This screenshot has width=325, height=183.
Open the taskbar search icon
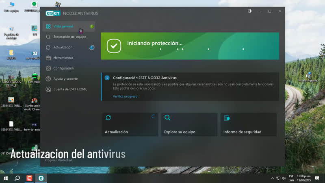pos(17,178)
